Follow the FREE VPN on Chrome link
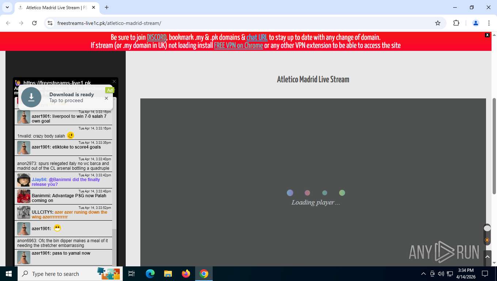Viewport: 497px width, 281px height. pos(238,45)
